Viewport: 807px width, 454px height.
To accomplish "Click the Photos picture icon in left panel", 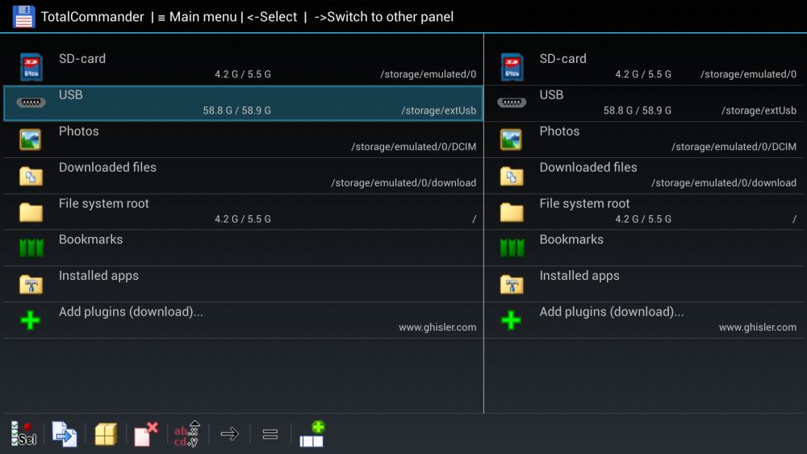I will point(31,140).
